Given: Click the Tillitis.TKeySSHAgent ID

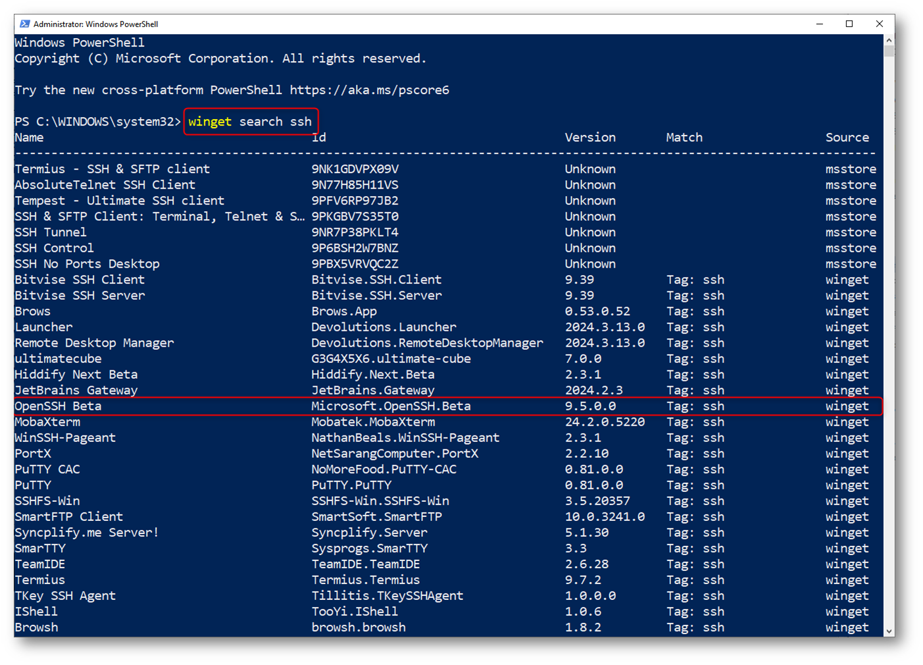Looking at the screenshot, I should pos(387,595).
